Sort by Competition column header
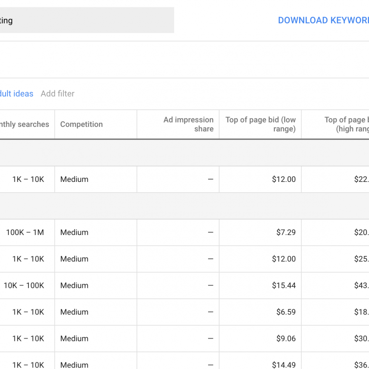The width and height of the screenshot is (369, 369). (82, 124)
